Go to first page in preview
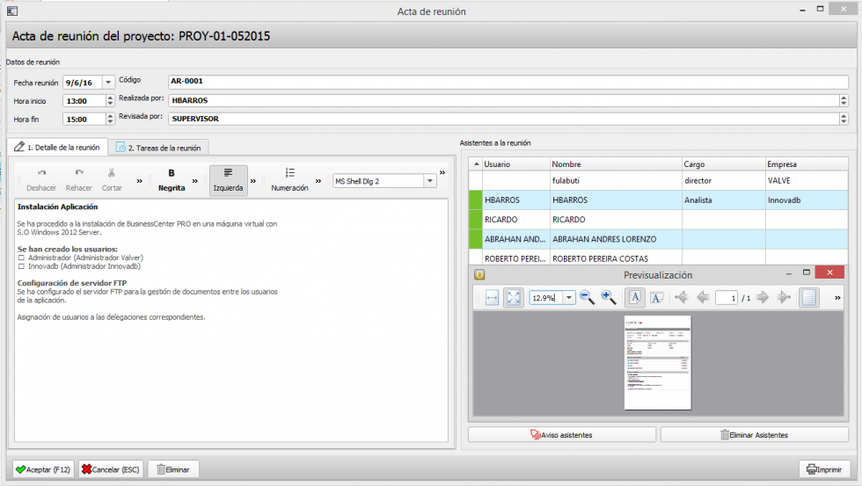Viewport: 862px width, 486px height. pyautogui.click(x=681, y=298)
